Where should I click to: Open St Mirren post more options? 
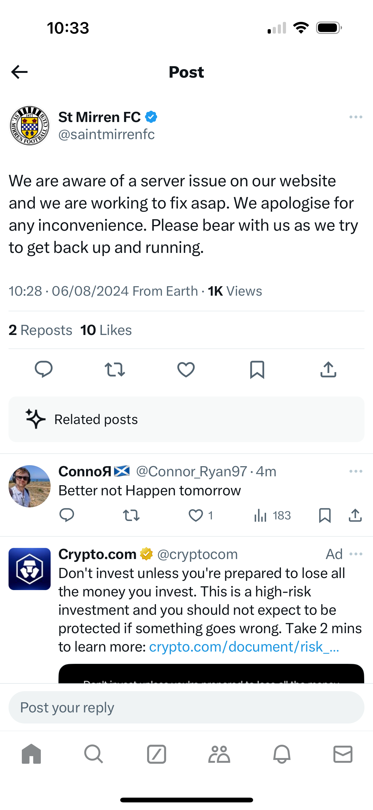(x=356, y=117)
